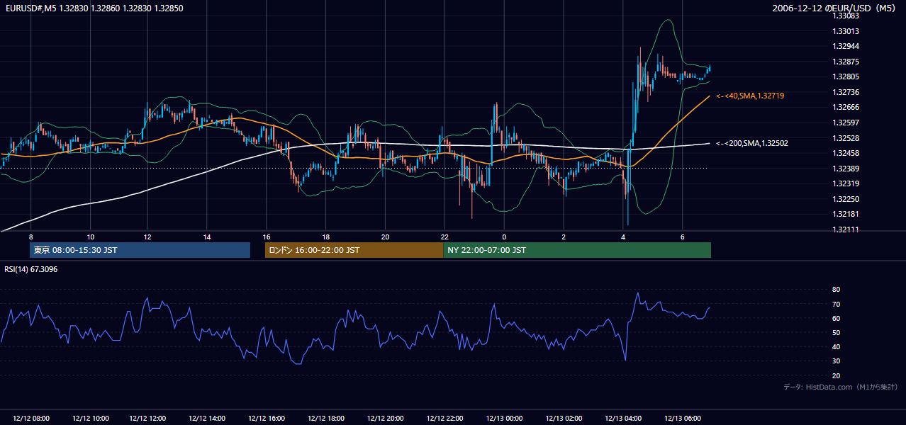Image resolution: width=906 pixels, height=425 pixels.
Task: Click the 200 SMA 1.32502 label
Action: (x=752, y=143)
